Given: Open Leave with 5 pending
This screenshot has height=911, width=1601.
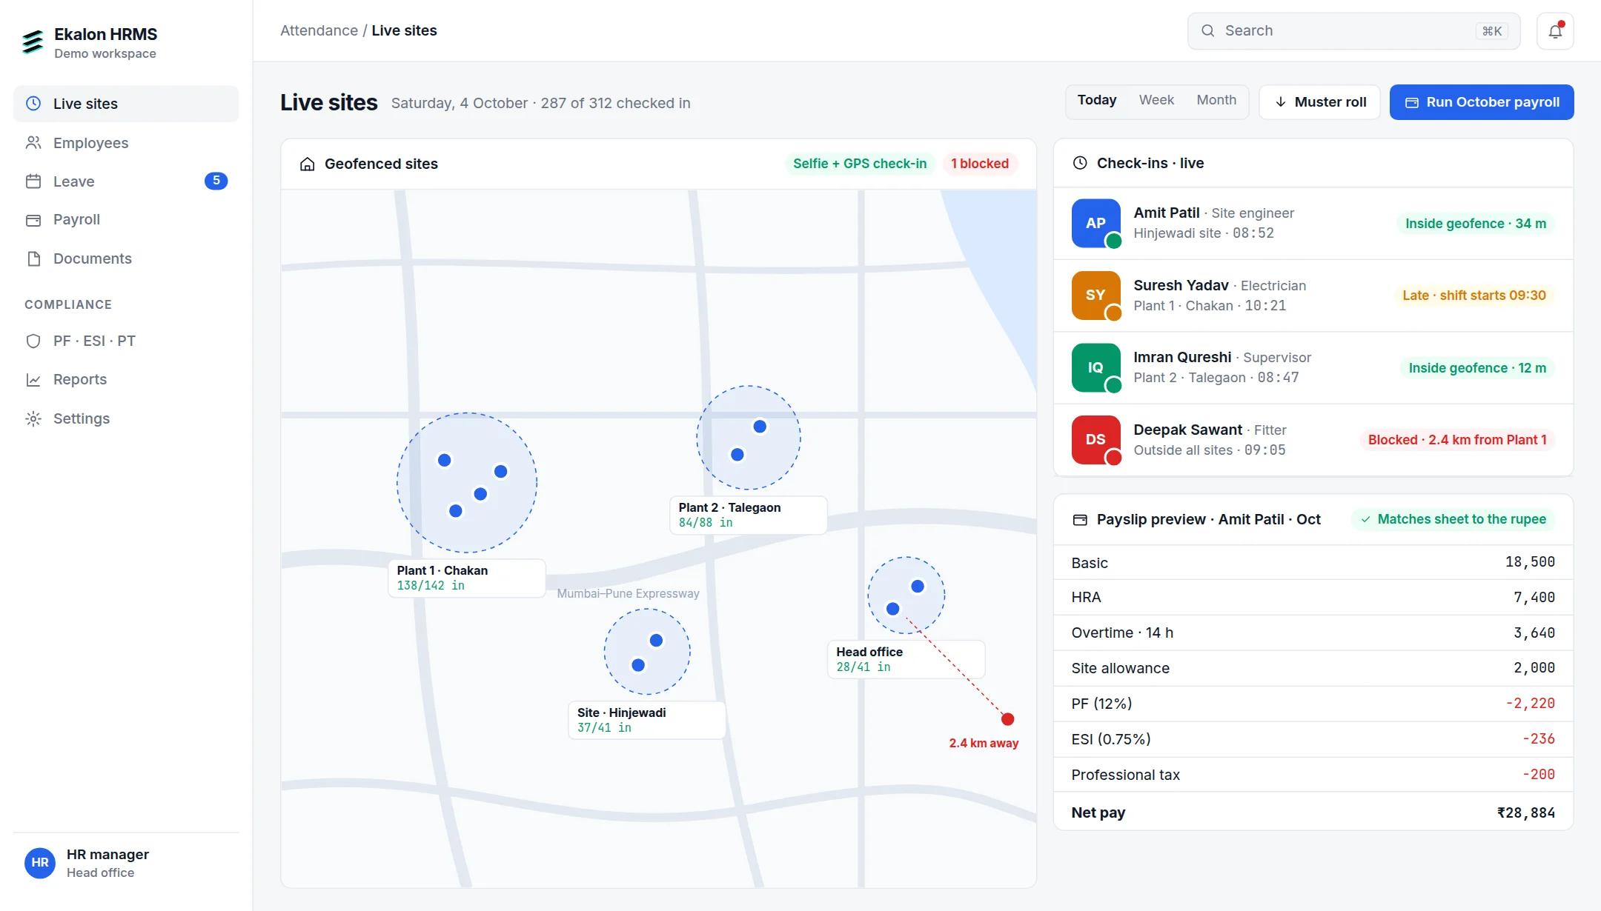Looking at the screenshot, I should [126, 181].
